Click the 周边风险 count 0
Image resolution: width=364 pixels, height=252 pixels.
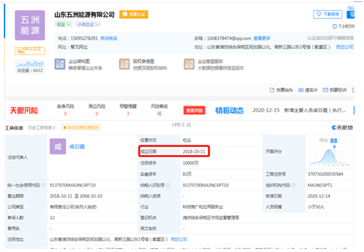tap(97, 113)
